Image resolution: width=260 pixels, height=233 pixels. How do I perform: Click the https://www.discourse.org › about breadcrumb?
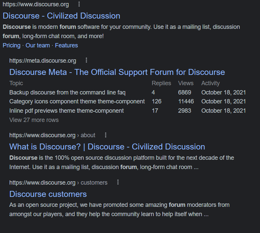click(x=52, y=135)
